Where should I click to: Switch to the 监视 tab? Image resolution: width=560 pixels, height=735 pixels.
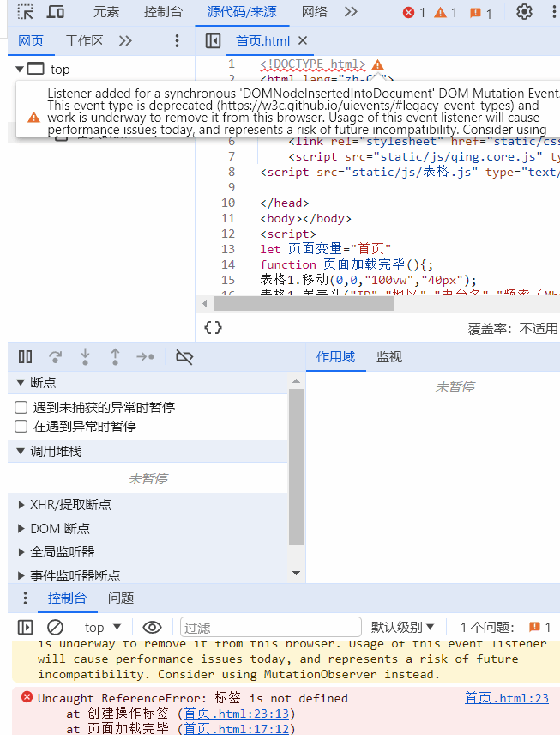(389, 356)
